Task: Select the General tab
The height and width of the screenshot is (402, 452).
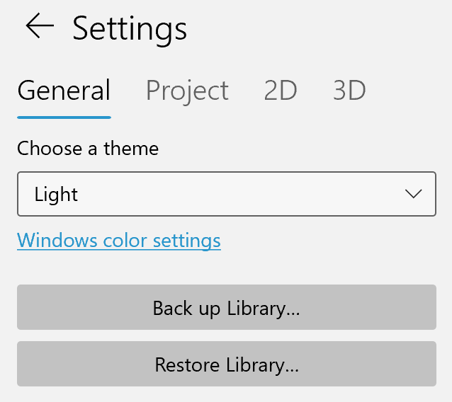Action: [64, 90]
